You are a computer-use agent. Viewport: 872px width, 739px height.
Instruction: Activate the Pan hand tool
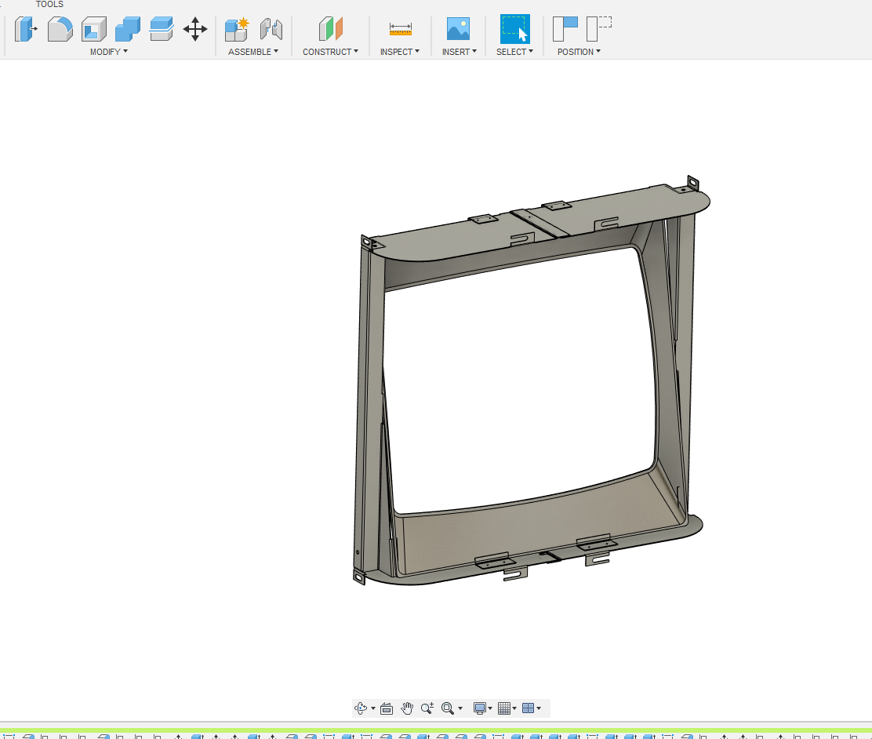point(407,708)
